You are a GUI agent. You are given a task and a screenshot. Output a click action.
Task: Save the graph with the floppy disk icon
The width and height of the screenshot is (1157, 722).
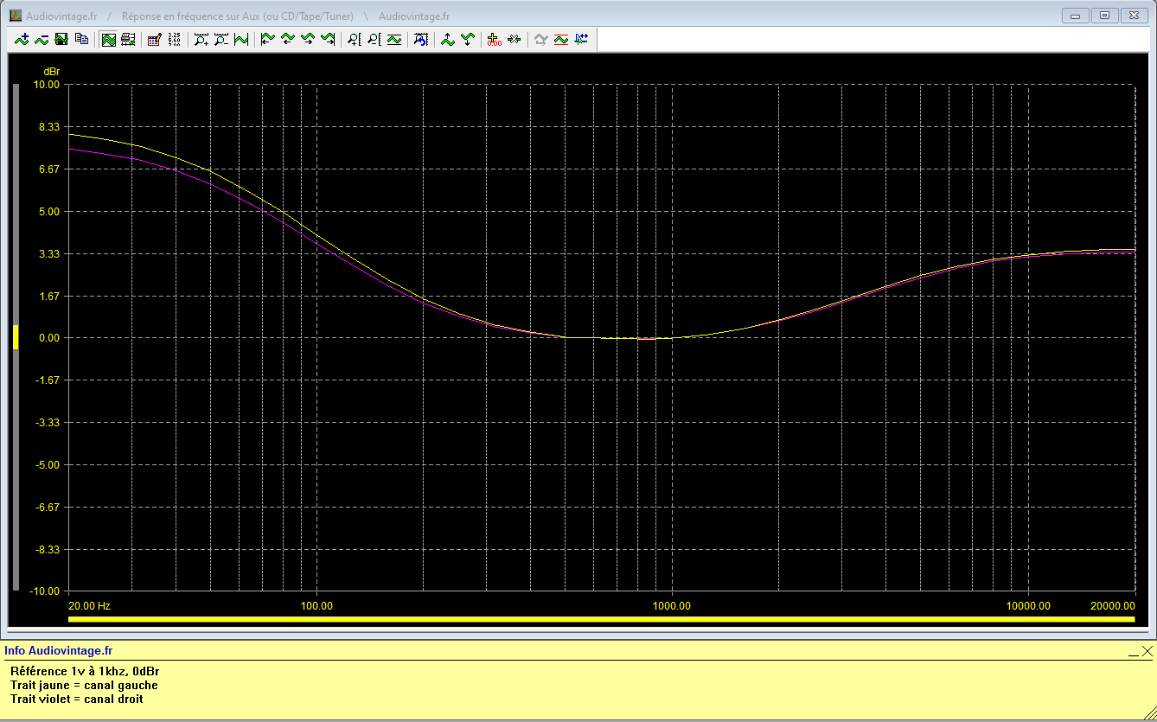tap(61, 39)
